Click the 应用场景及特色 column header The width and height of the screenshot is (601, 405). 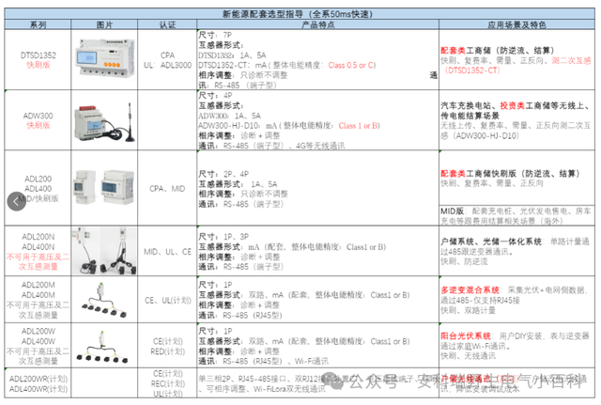click(x=516, y=25)
